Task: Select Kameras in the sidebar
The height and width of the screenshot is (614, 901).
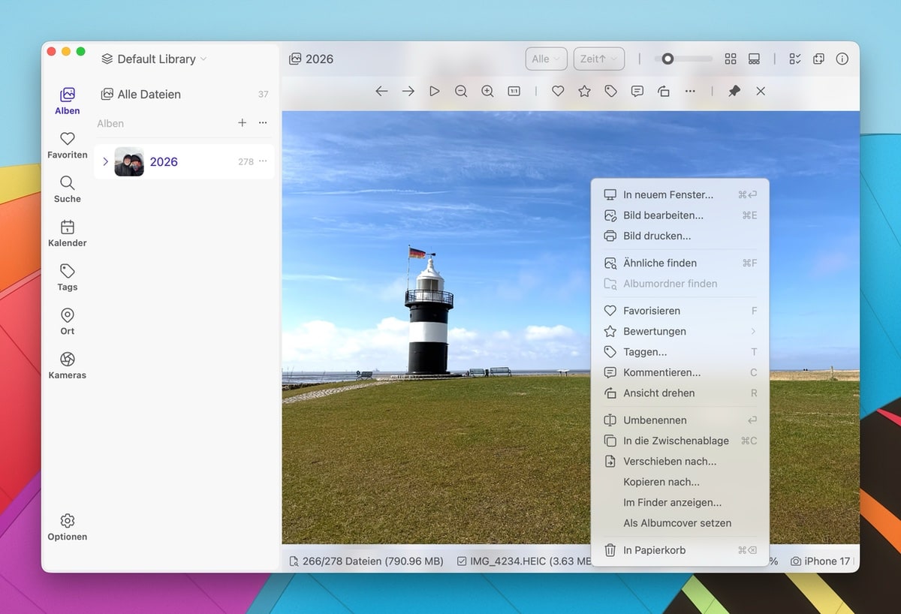Action: 67,365
